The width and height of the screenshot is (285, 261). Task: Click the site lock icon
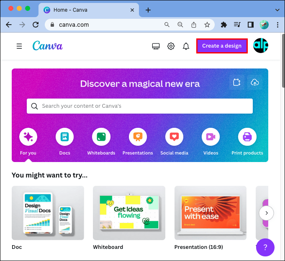tap(52, 25)
